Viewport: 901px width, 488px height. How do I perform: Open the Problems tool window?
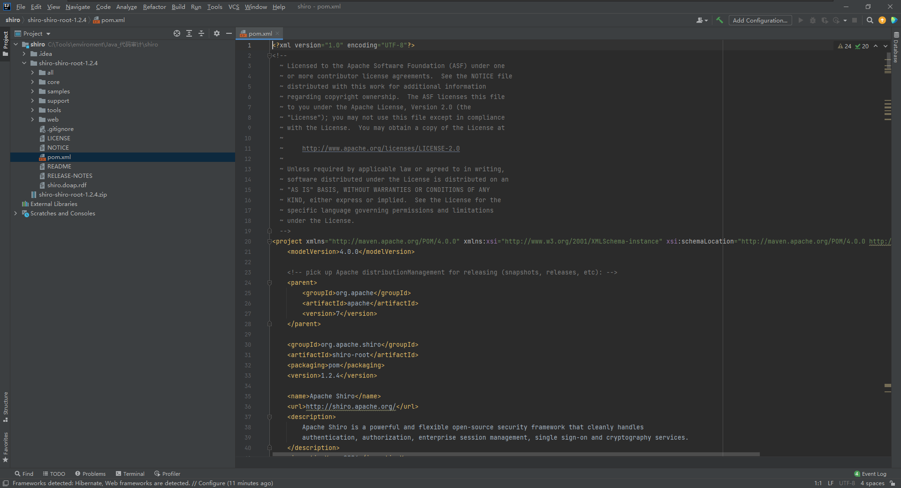90,473
